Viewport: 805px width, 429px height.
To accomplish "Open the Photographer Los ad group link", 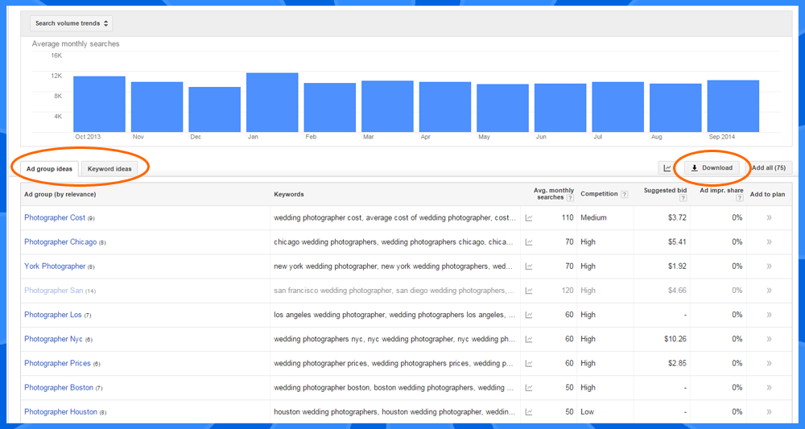I will pyautogui.click(x=52, y=315).
